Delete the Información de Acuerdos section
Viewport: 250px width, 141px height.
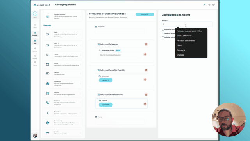[x=146, y=94]
